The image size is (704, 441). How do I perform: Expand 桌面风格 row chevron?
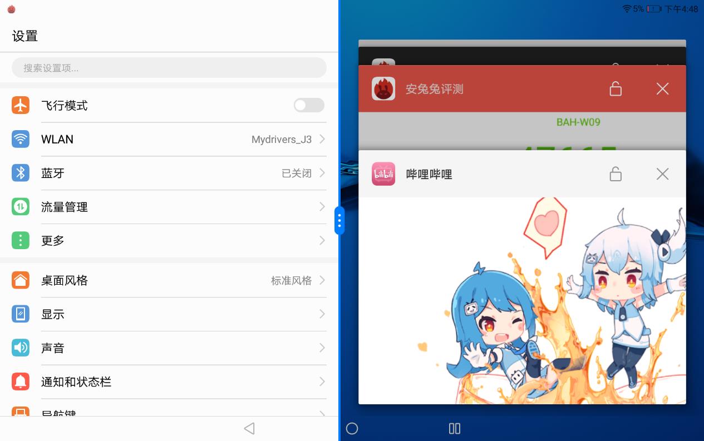(322, 280)
